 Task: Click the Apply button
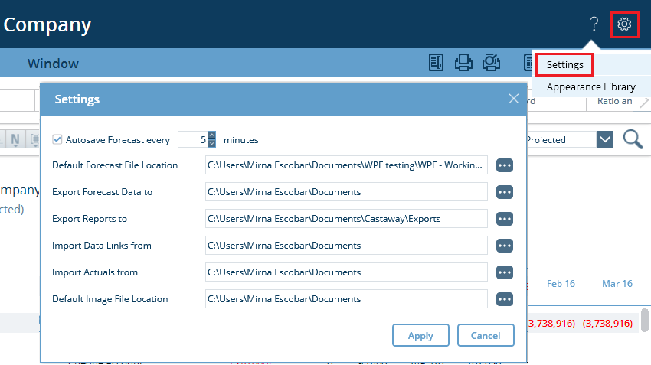tap(420, 335)
